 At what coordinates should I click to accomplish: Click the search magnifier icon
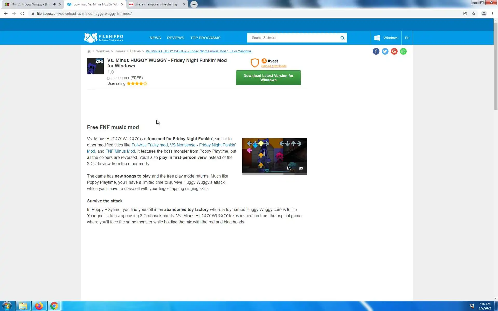[342, 38]
